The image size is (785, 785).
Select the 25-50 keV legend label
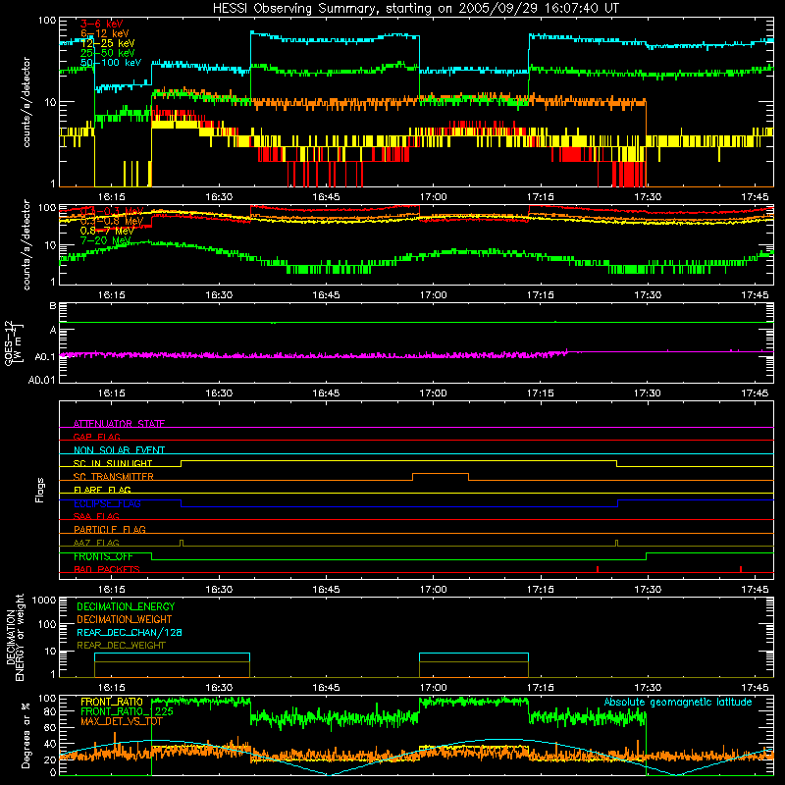click(x=107, y=53)
